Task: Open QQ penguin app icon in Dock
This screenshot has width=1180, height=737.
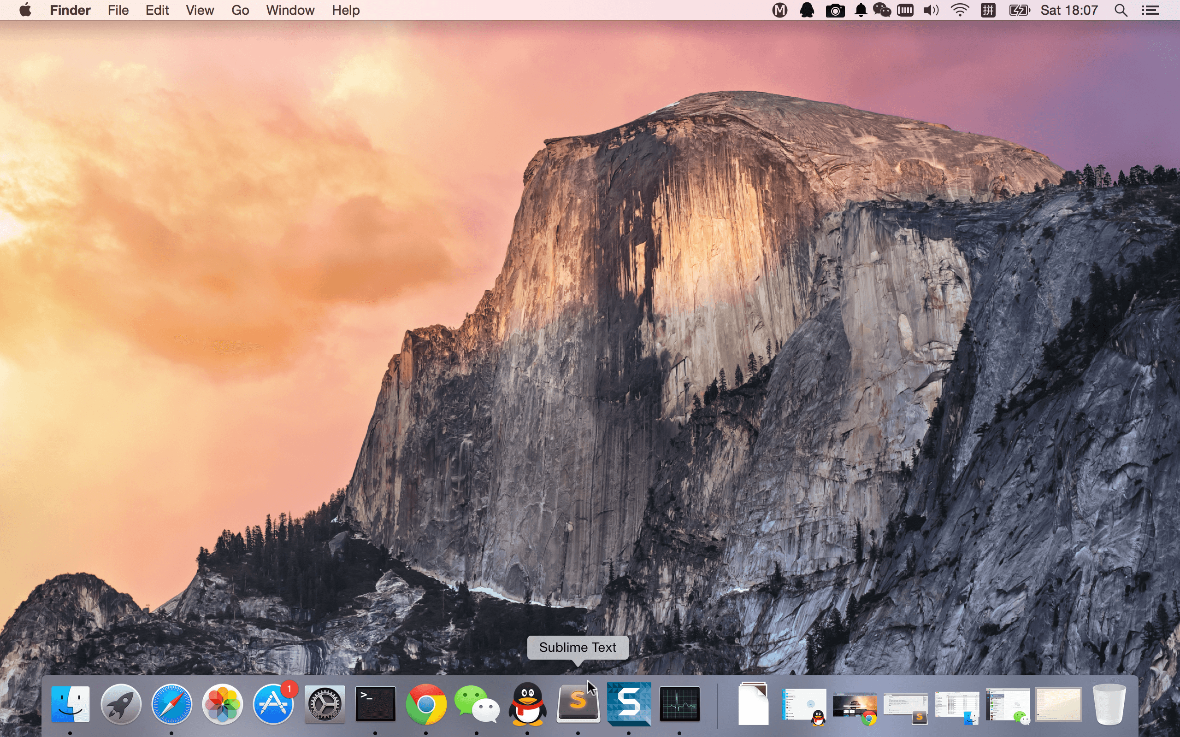Action: [x=527, y=704]
